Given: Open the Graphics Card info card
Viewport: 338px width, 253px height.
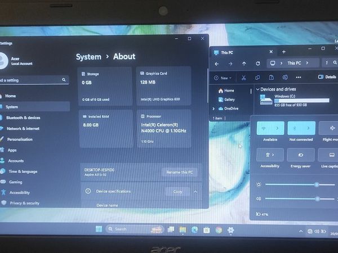Looking at the screenshot, I should click(x=163, y=86).
